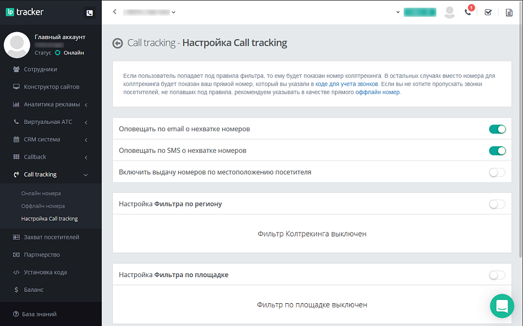
Task: Click the user avatar in top bar
Action: (449, 12)
